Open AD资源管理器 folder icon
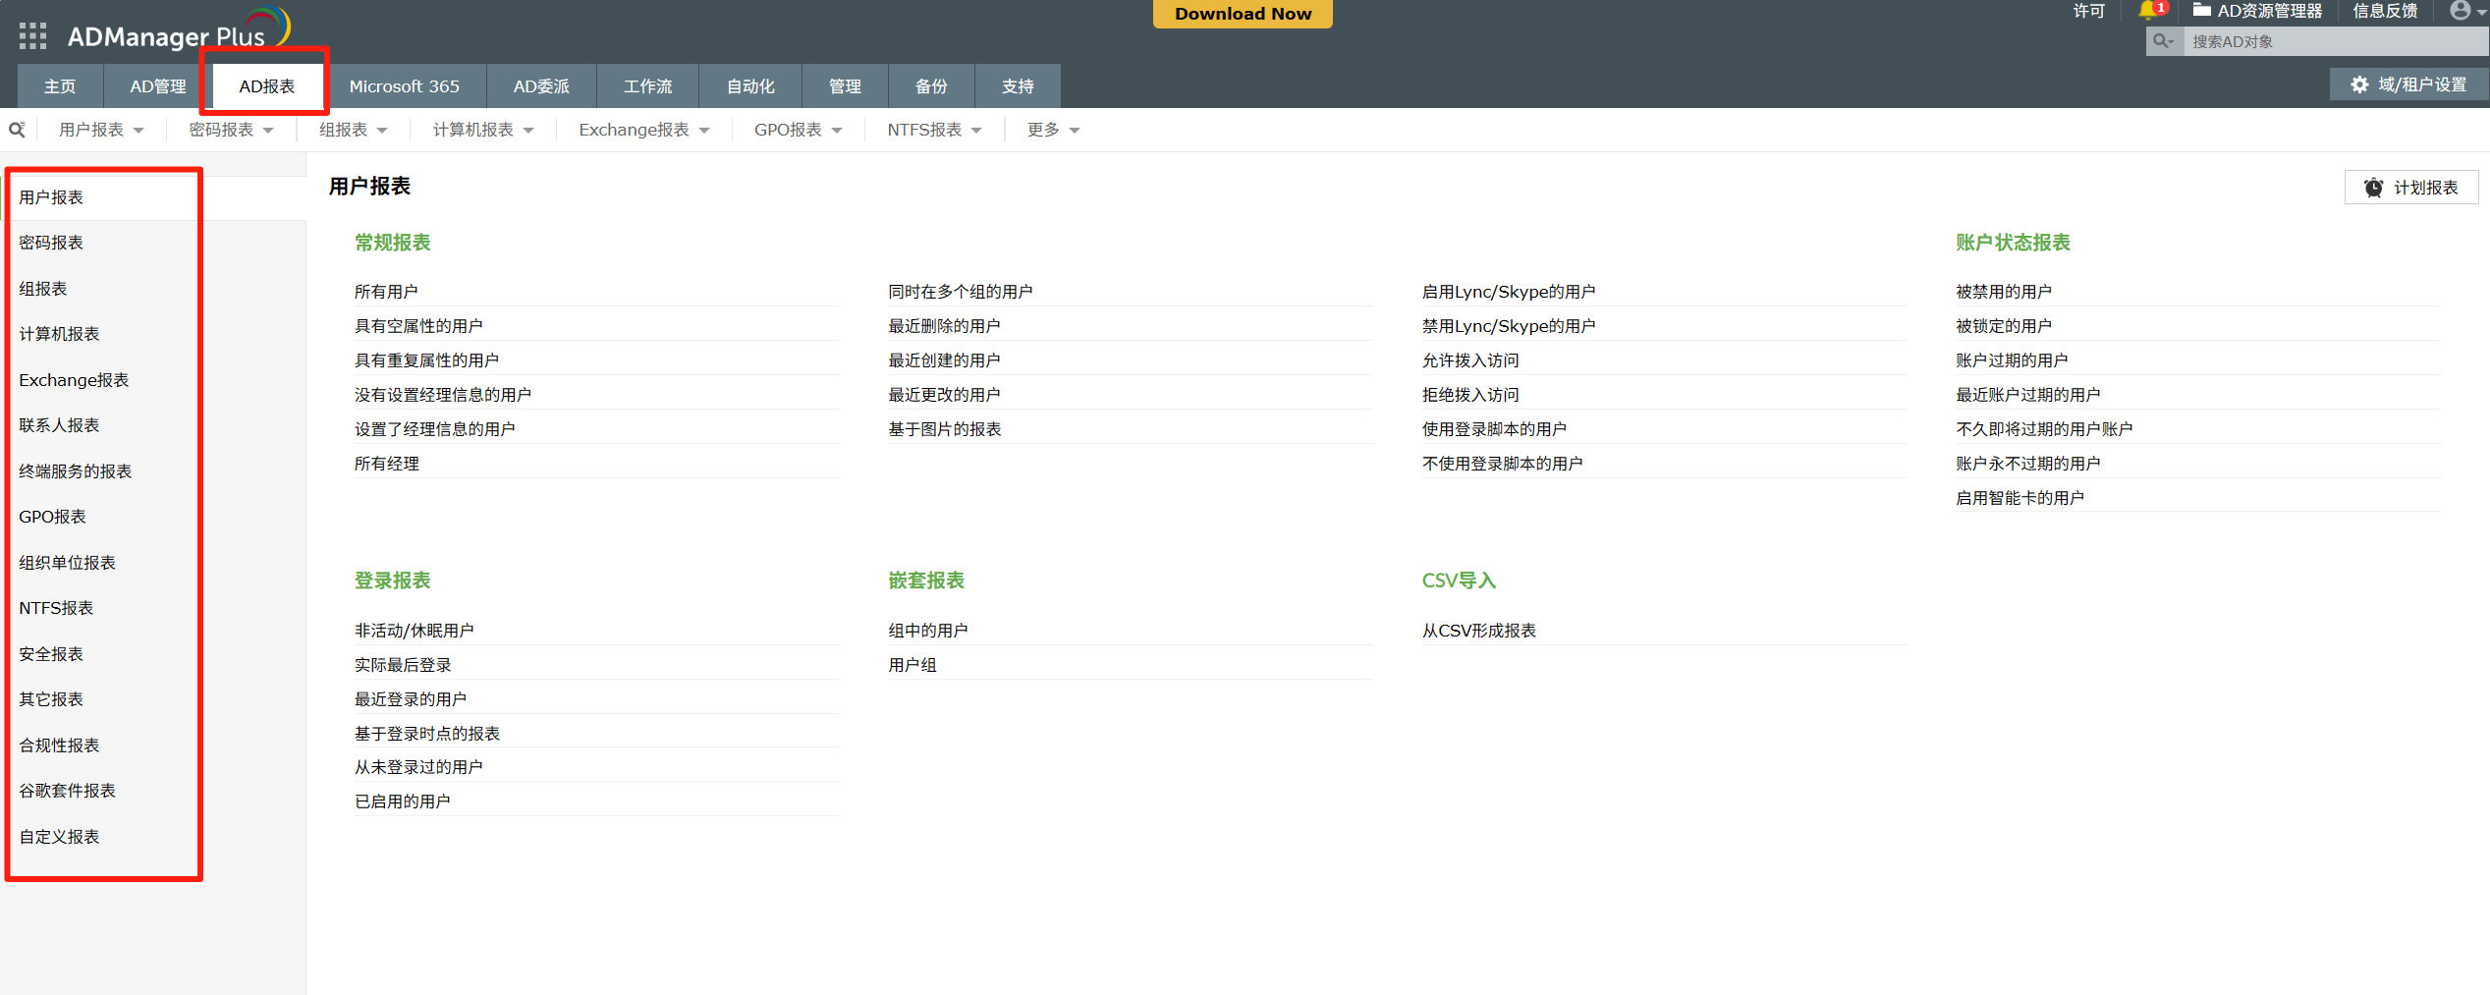 pyautogui.click(x=2202, y=11)
